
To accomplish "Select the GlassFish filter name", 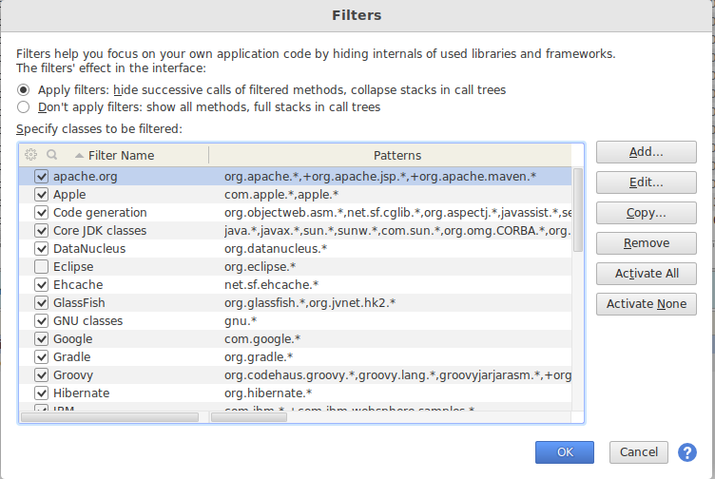I will click(x=79, y=302).
